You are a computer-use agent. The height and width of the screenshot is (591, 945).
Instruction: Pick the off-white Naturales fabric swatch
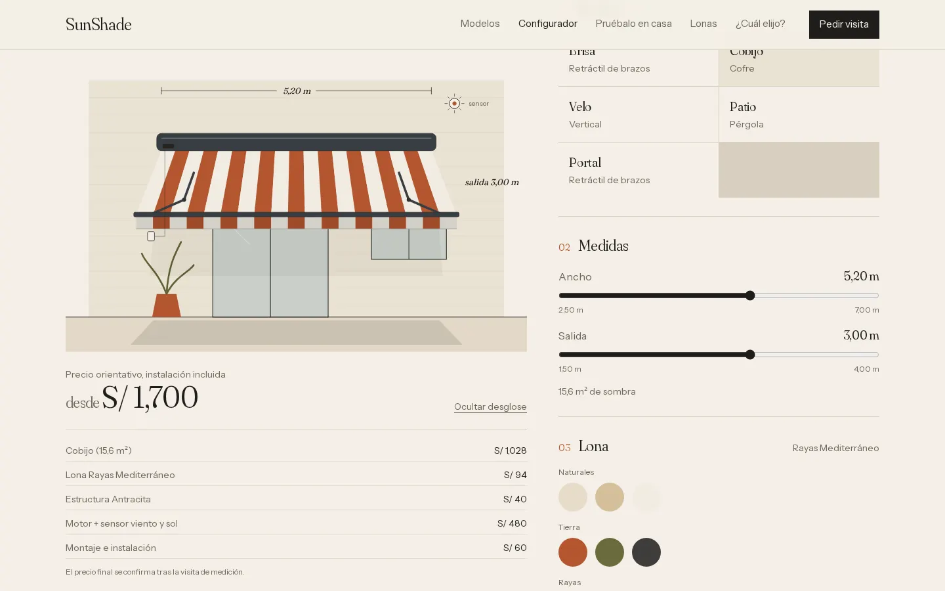click(x=646, y=497)
